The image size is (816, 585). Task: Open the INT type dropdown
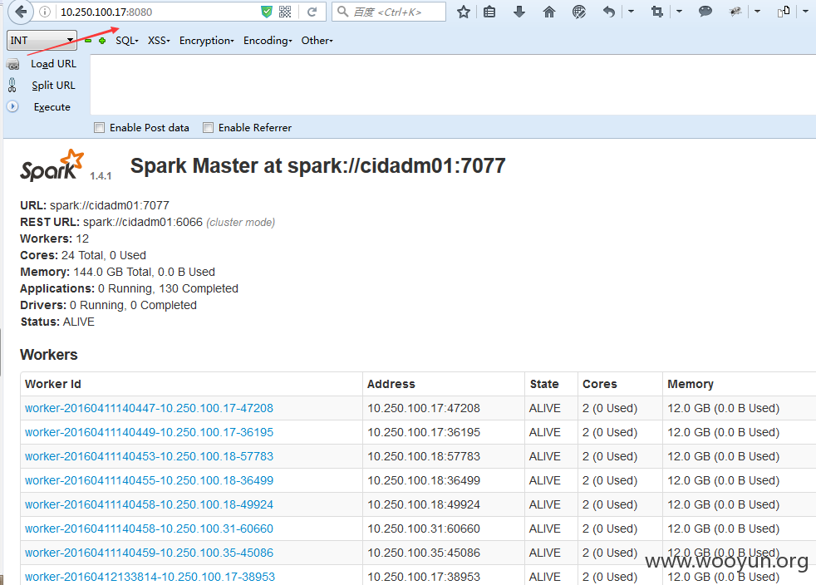[x=42, y=40]
